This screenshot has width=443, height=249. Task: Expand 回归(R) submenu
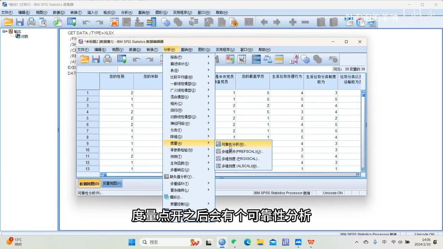click(189, 110)
